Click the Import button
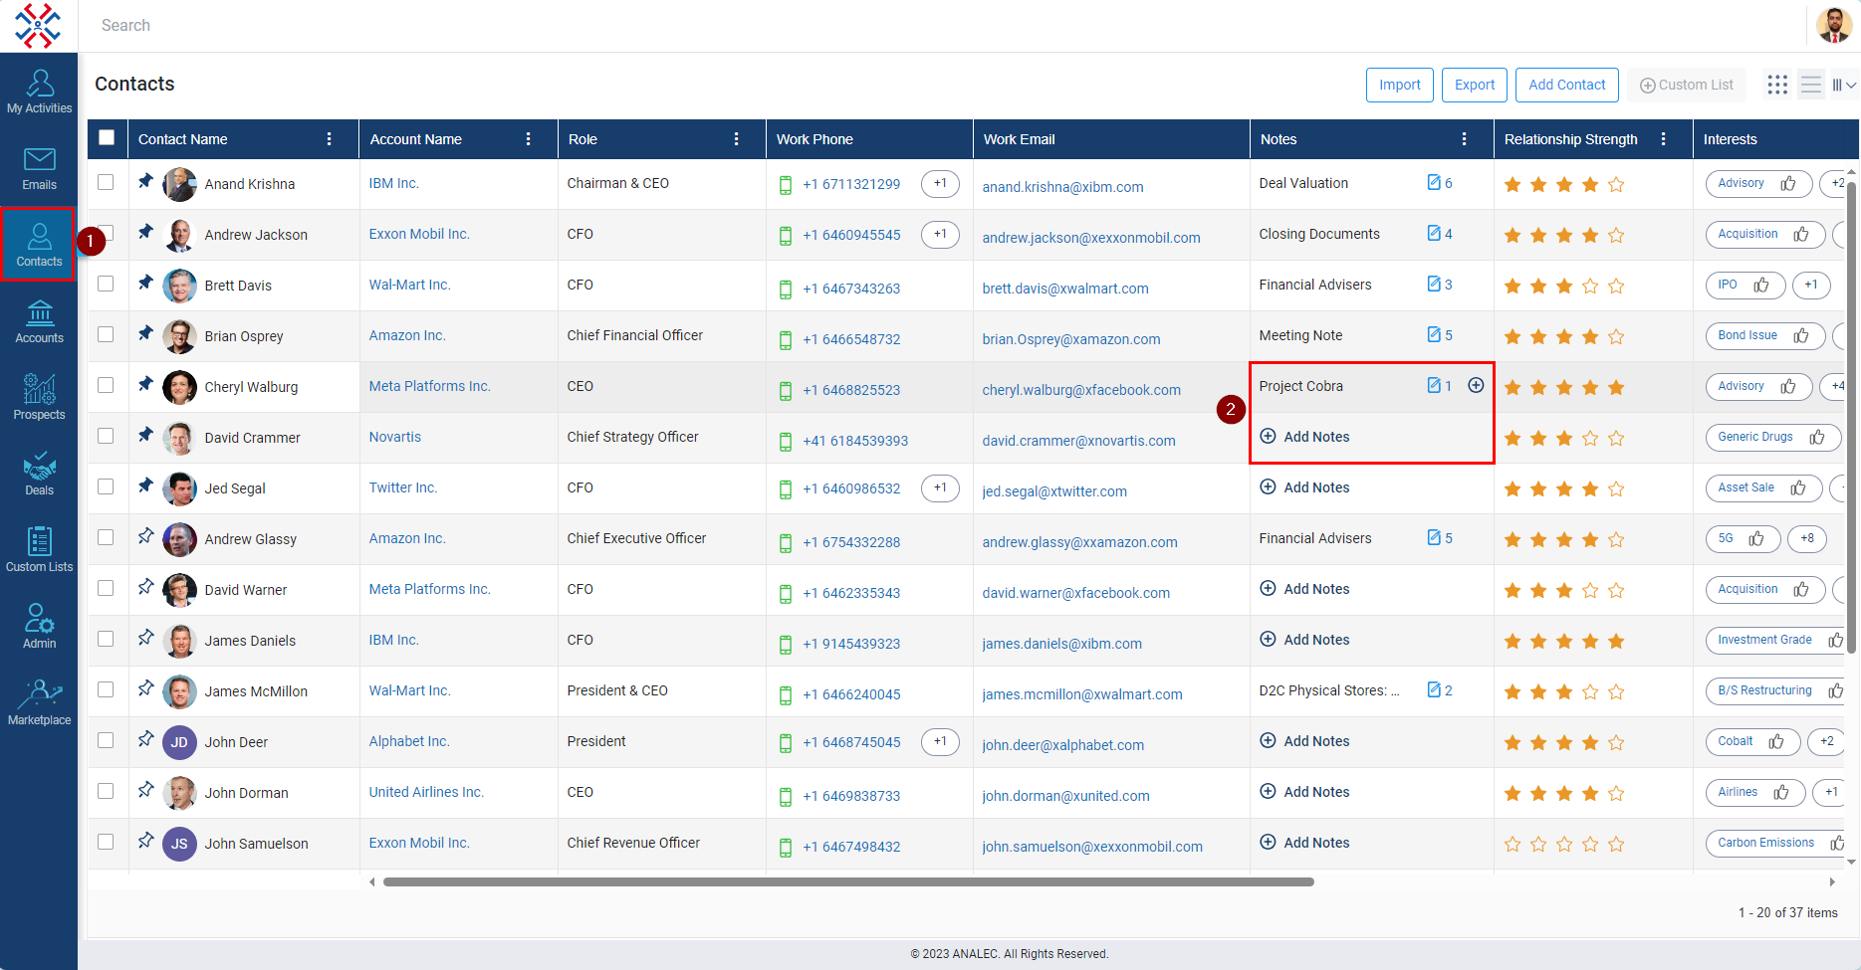1861x970 pixels. tap(1400, 85)
